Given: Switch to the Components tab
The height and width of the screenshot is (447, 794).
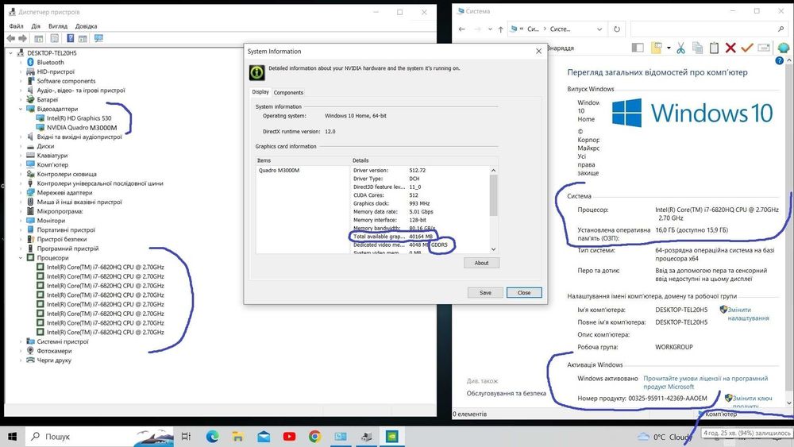Looking at the screenshot, I should coord(288,93).
